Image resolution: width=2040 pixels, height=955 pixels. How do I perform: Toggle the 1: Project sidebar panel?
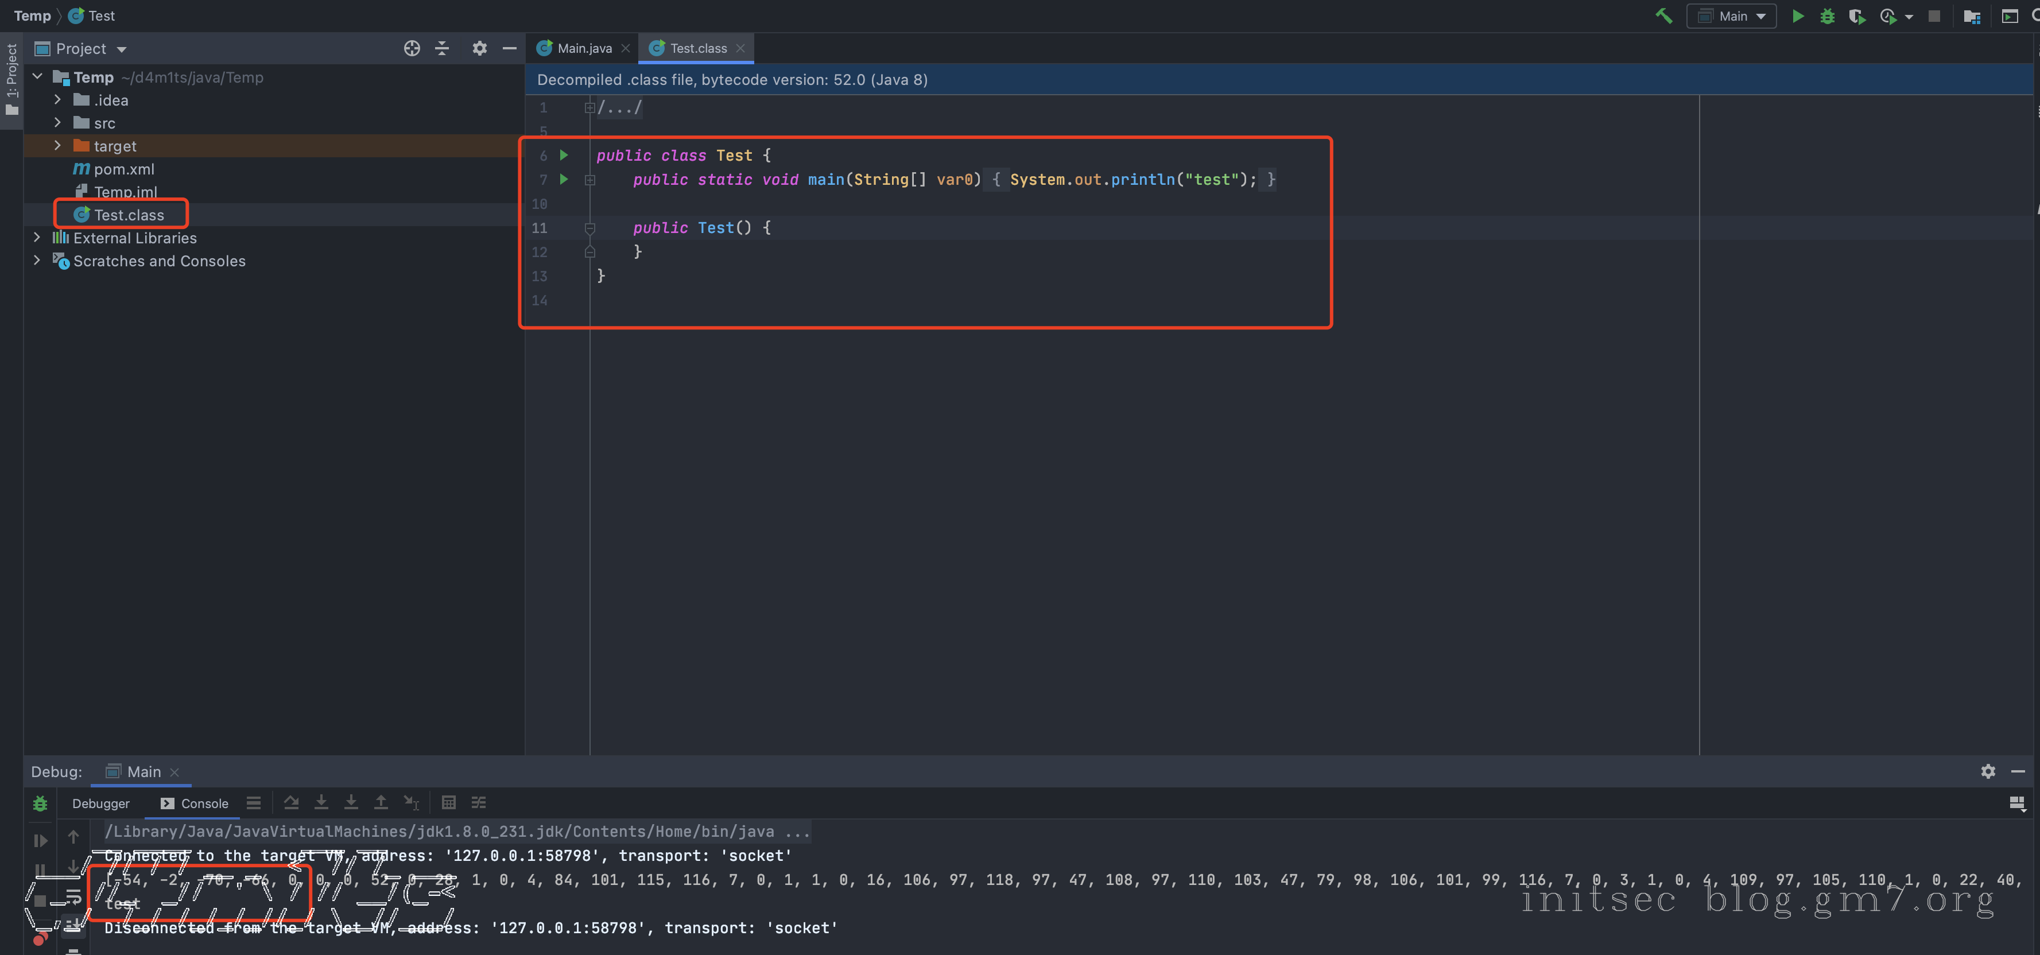pos(11,79)
